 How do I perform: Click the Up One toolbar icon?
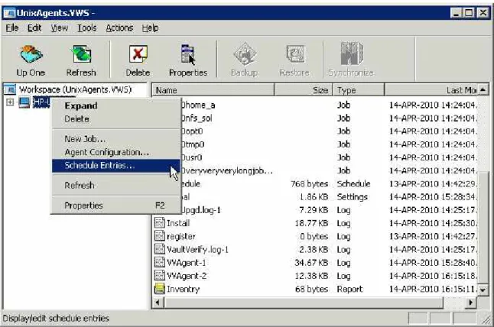[31, 54]
